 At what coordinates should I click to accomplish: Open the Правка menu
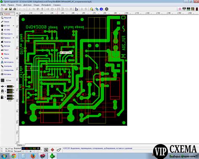(x=11, y=5)
